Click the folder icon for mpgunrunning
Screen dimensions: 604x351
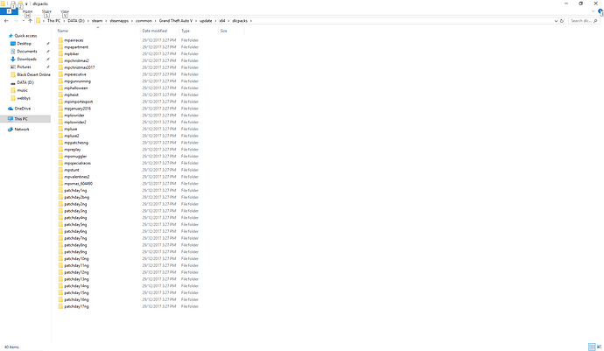(x=60, y=81)
